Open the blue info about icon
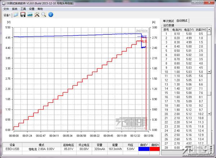The image size is (216, 158). tap(51, 15)
